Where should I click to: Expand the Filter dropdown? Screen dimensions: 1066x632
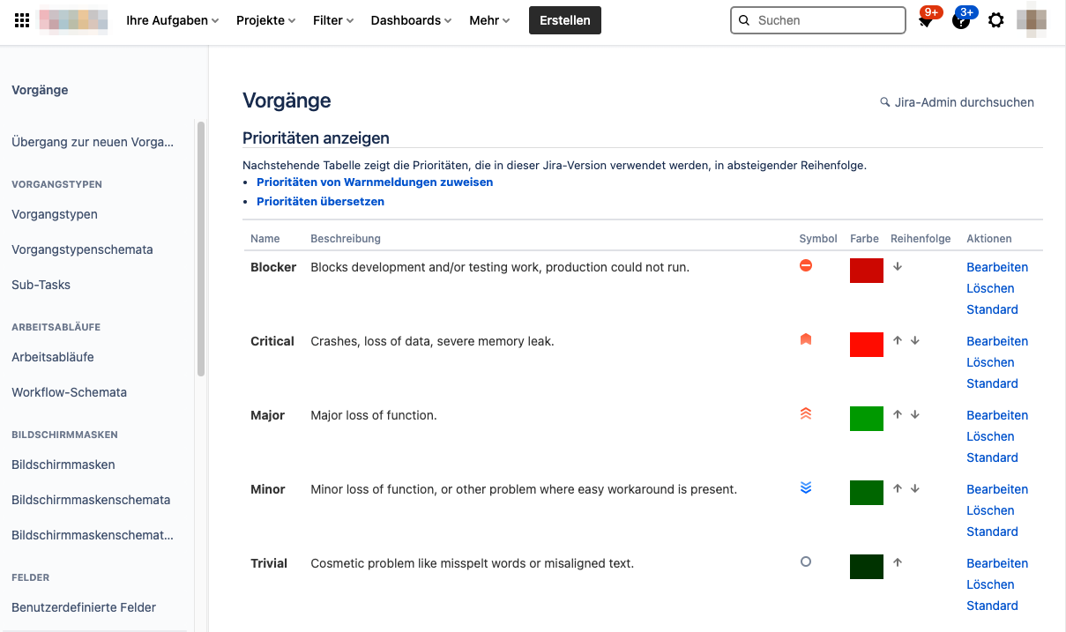[332, 19]
